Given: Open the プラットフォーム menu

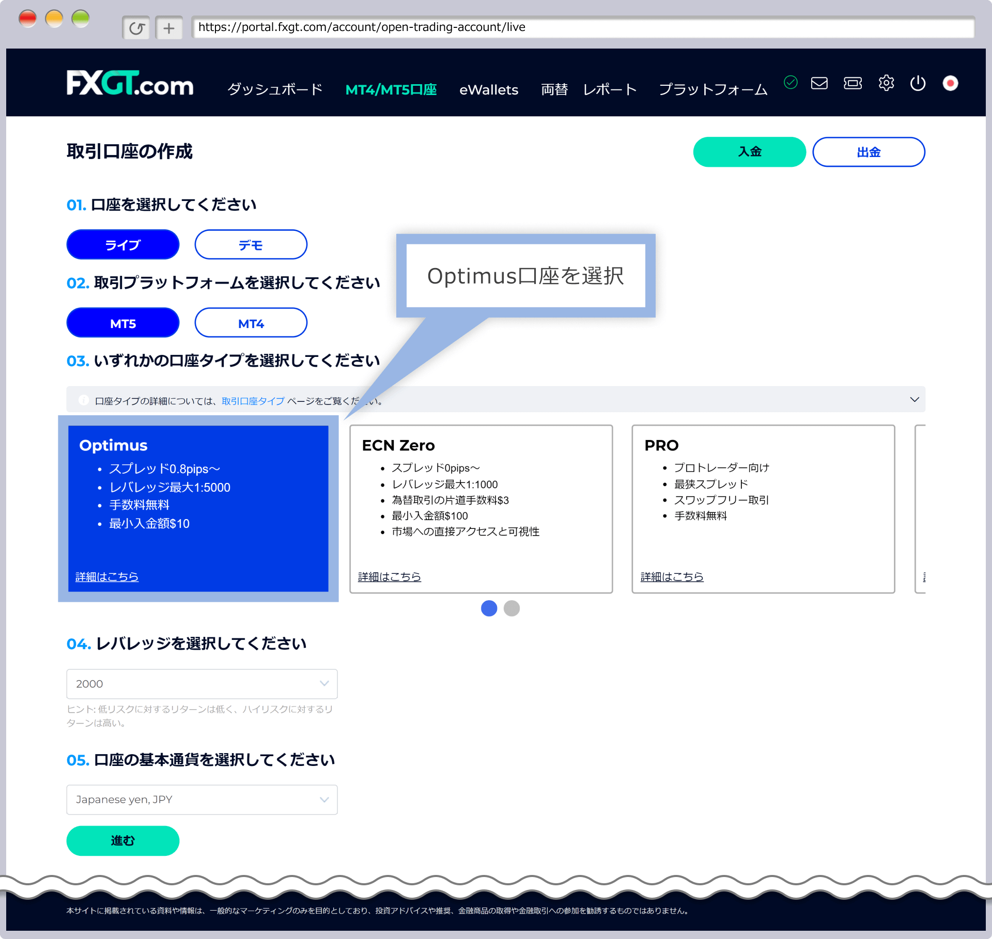Looking at the screenshot, I should click(713, 90).
